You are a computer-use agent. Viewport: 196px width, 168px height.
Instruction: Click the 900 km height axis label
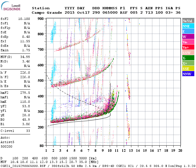pyautogui.click(x=41, y=19)
